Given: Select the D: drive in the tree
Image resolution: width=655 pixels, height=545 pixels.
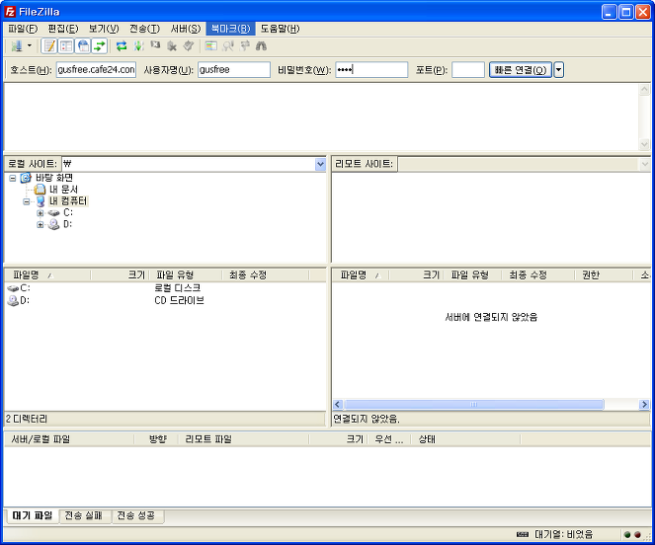Looking at the screenshot, I should [x=67, y=224].
